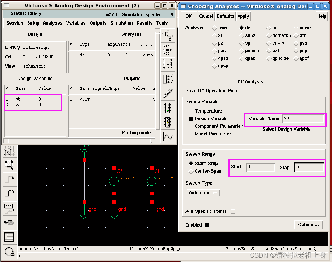This screenshot has height=262, width=332.
Task: Click the Apply button
Action: point(243,16)
